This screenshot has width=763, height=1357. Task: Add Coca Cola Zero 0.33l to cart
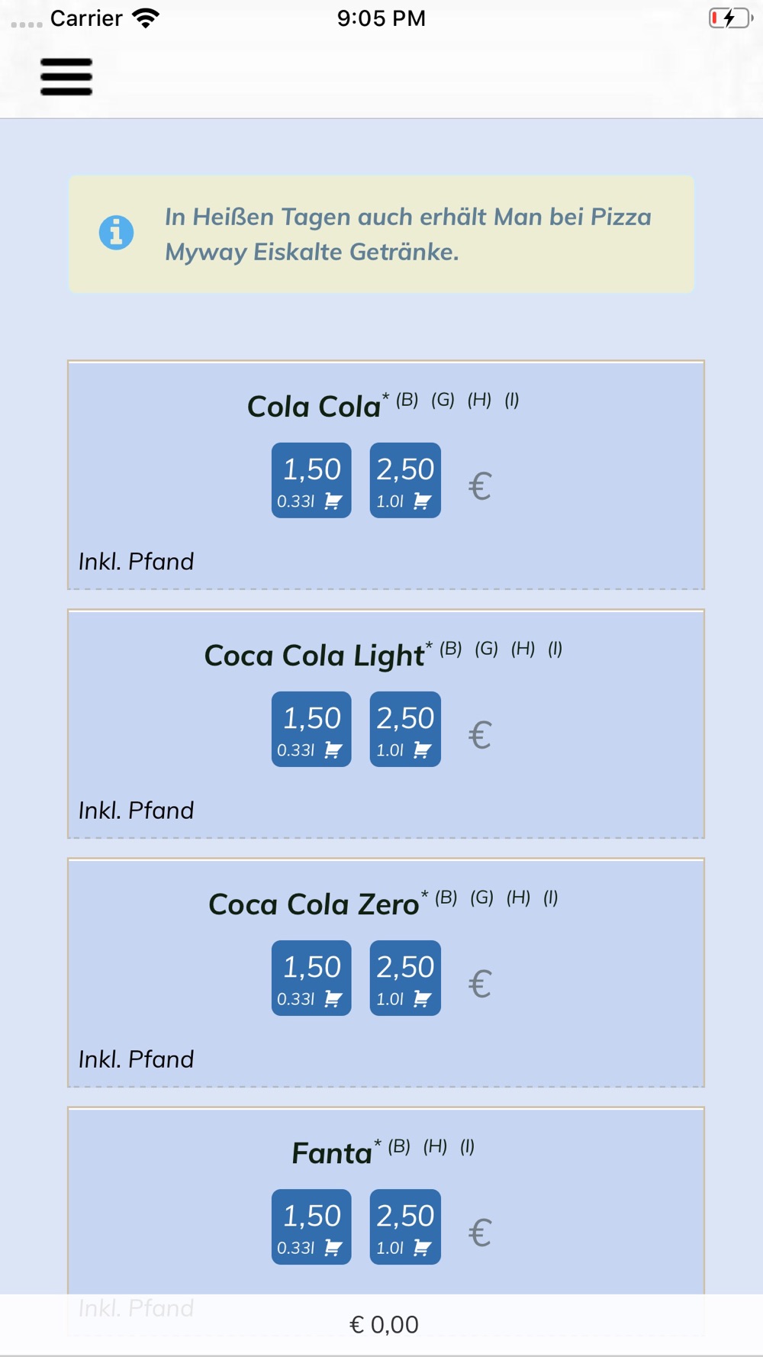click(x=311, y=978)
